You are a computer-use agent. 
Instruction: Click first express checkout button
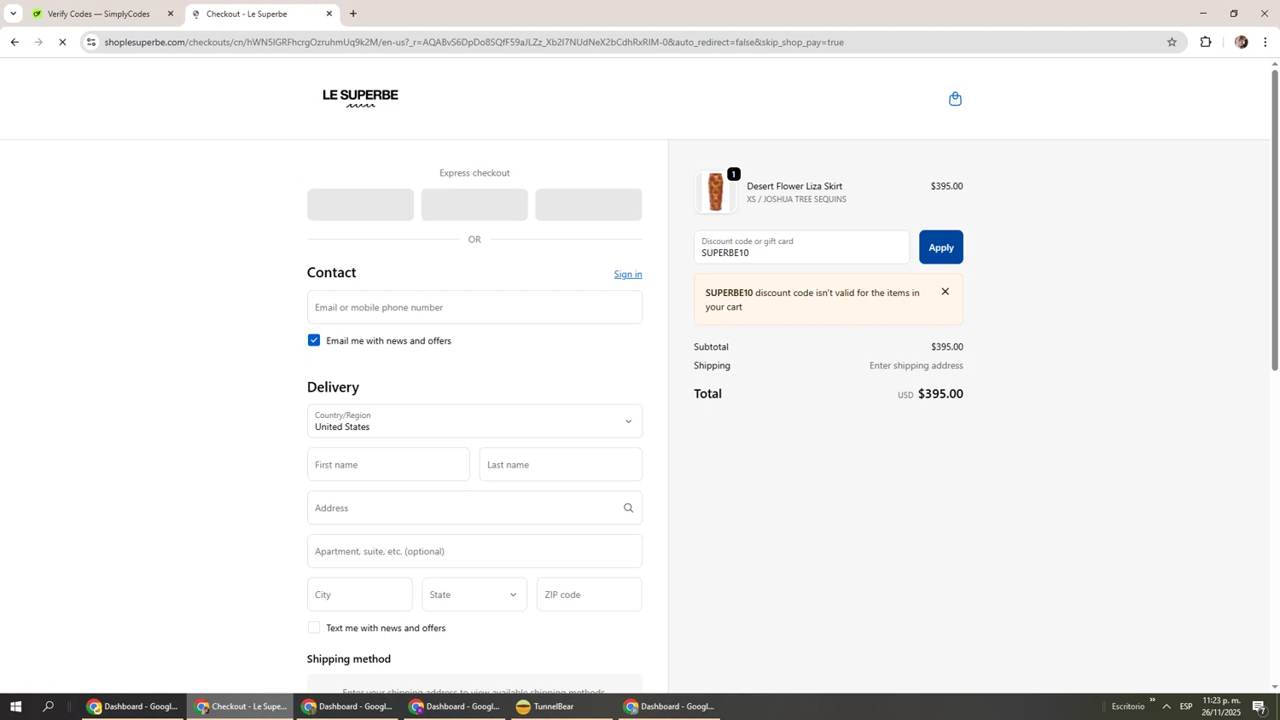click(360, 205)
